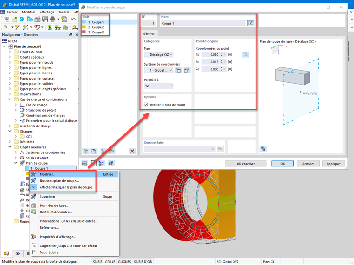Open the Fichier menu
The width and height of the screenshot is (354, 265).
tap(12, 12)
